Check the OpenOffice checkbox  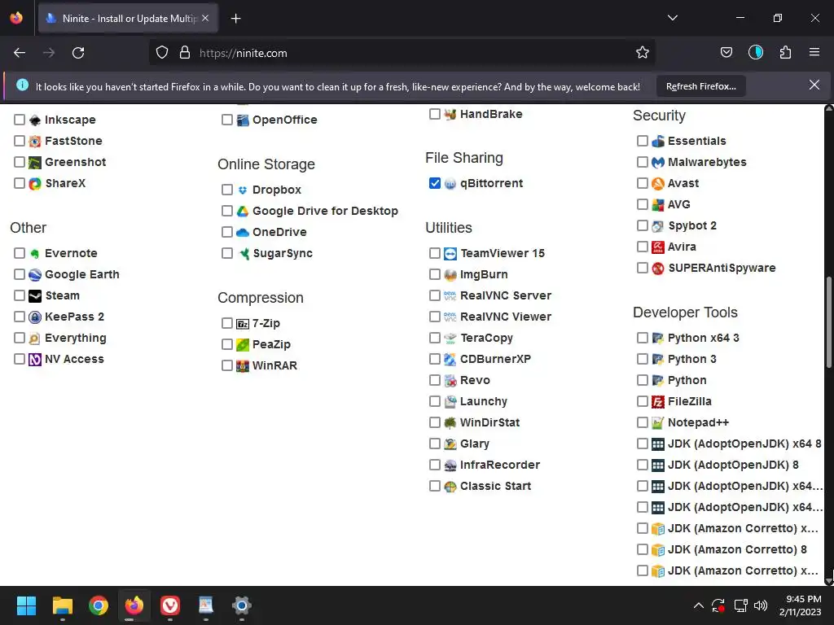click(227, 120)
